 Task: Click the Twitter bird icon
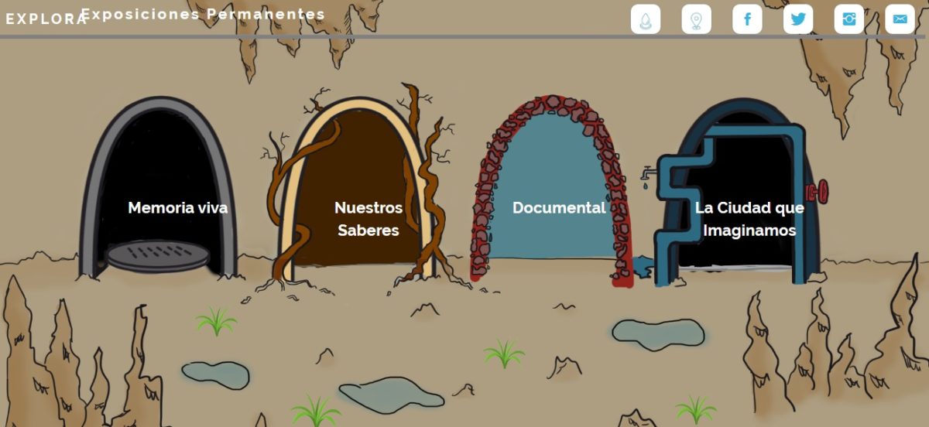click(x=798, y=19)
